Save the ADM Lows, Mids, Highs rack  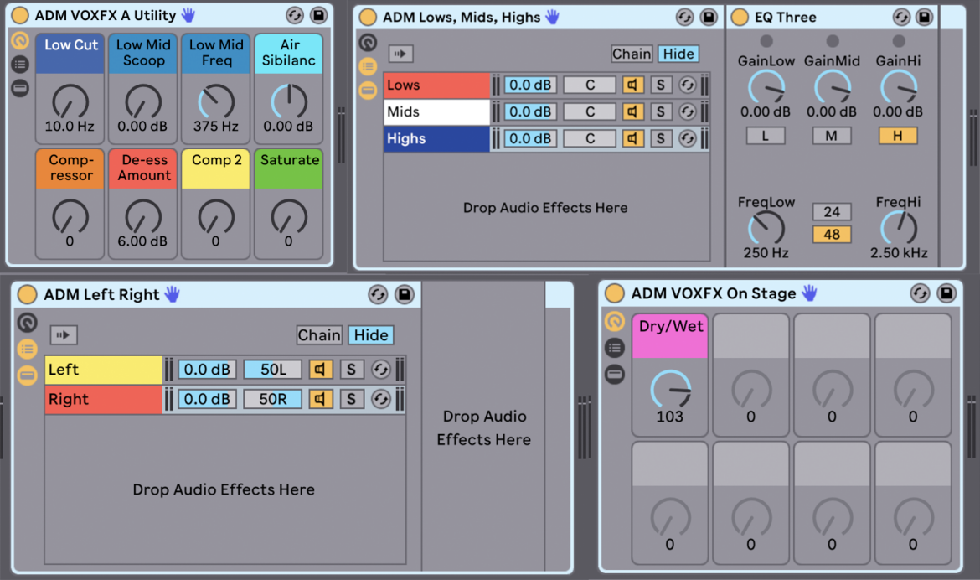click(709, 17)
